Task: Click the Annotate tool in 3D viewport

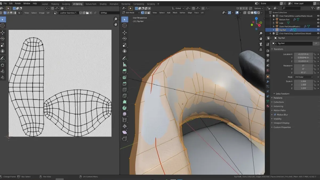Action: 124,58
